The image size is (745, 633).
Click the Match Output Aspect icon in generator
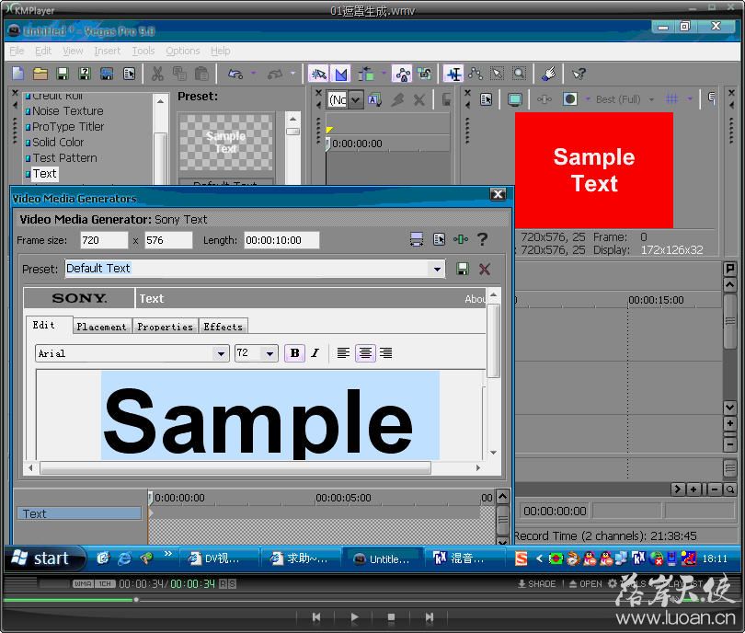click(417, 239)
